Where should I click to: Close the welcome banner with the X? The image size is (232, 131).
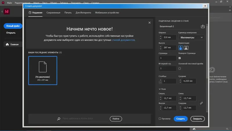coord(149,23)
